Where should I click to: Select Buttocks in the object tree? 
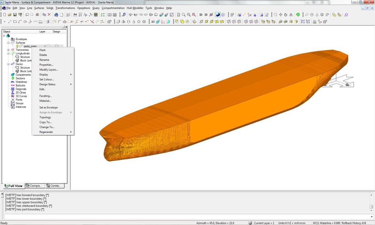tap(20, 85)
